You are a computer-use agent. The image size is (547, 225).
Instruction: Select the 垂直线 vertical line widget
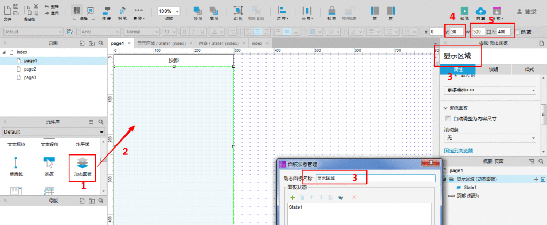click(16, 167)
